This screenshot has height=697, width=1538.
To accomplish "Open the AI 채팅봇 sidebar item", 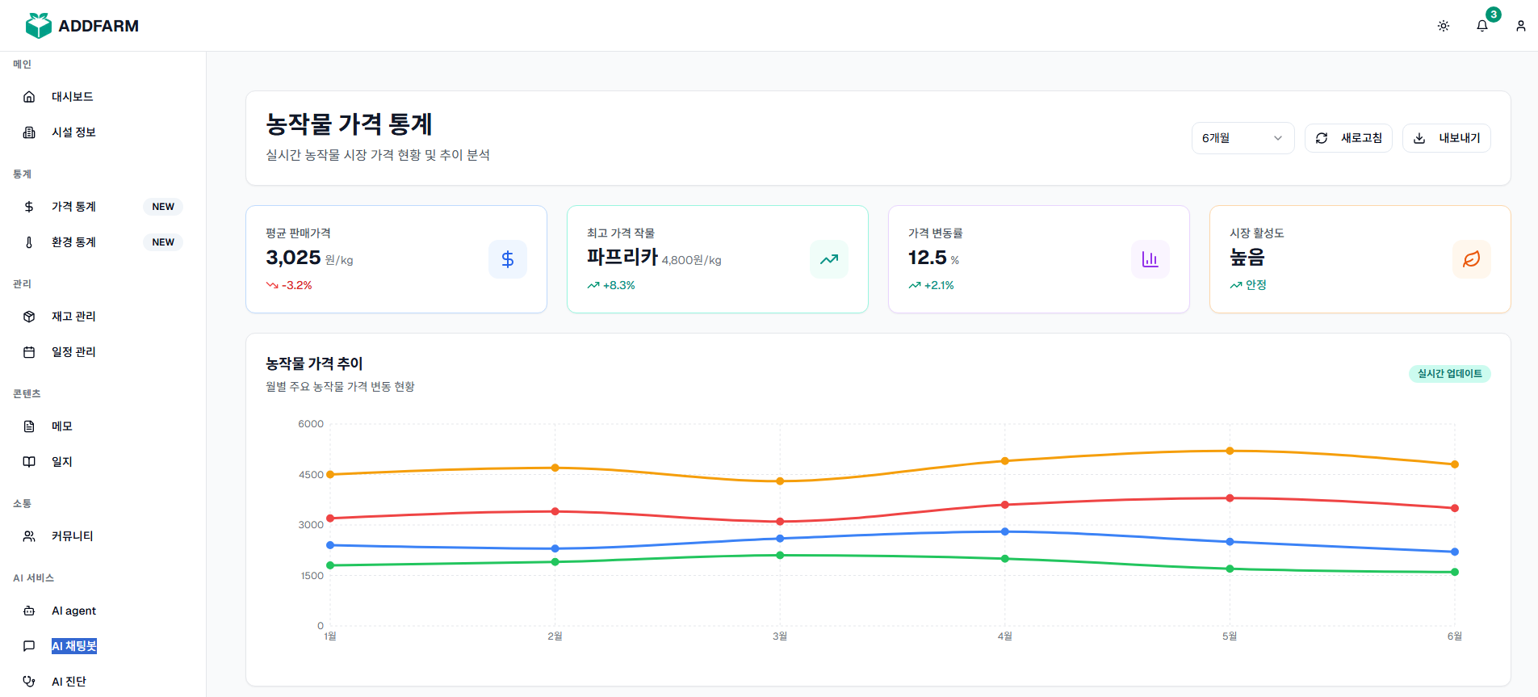I will (x=73, y=646).
